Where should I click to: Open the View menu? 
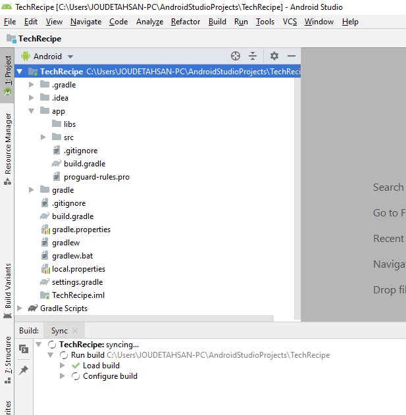(x=54, y=22)
